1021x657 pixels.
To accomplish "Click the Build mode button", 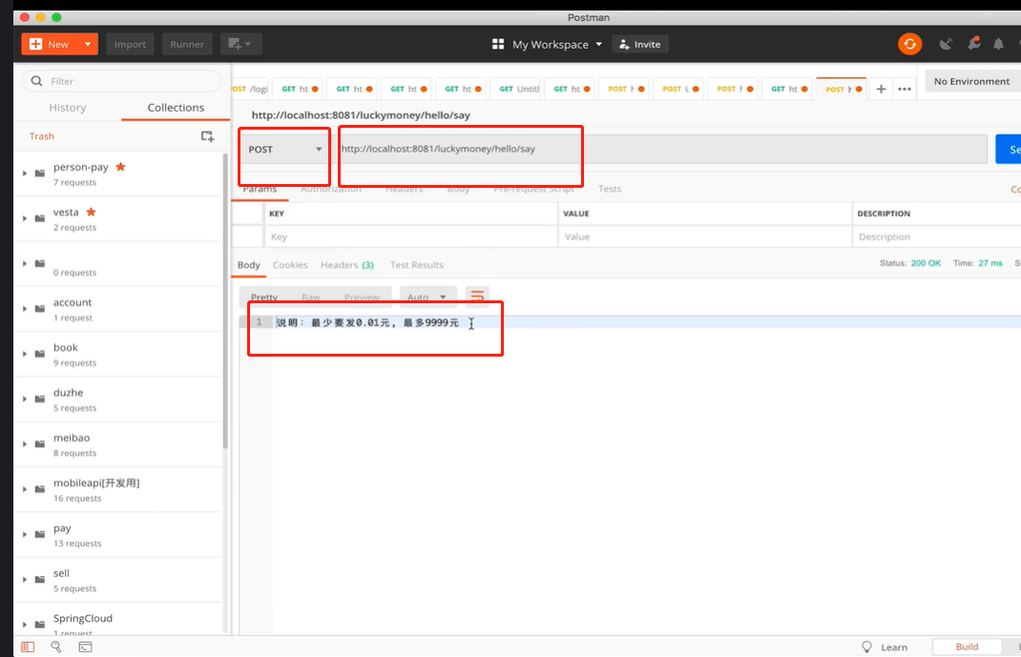I will click(x=967, y=647).
